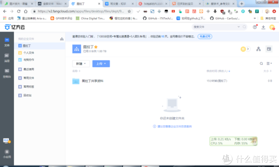Open the sync client icon in sidebar
The image size is (279, 167).
point(7,141)
